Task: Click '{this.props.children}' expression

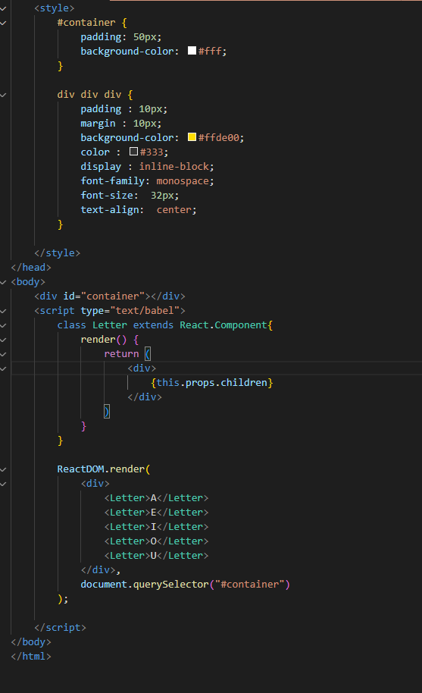Action: coord(212,383)
